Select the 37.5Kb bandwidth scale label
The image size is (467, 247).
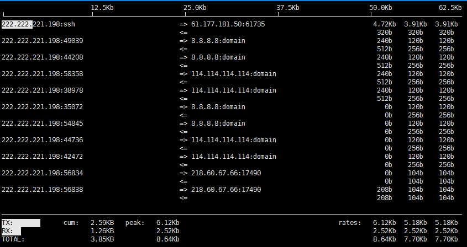pos(287,8)
